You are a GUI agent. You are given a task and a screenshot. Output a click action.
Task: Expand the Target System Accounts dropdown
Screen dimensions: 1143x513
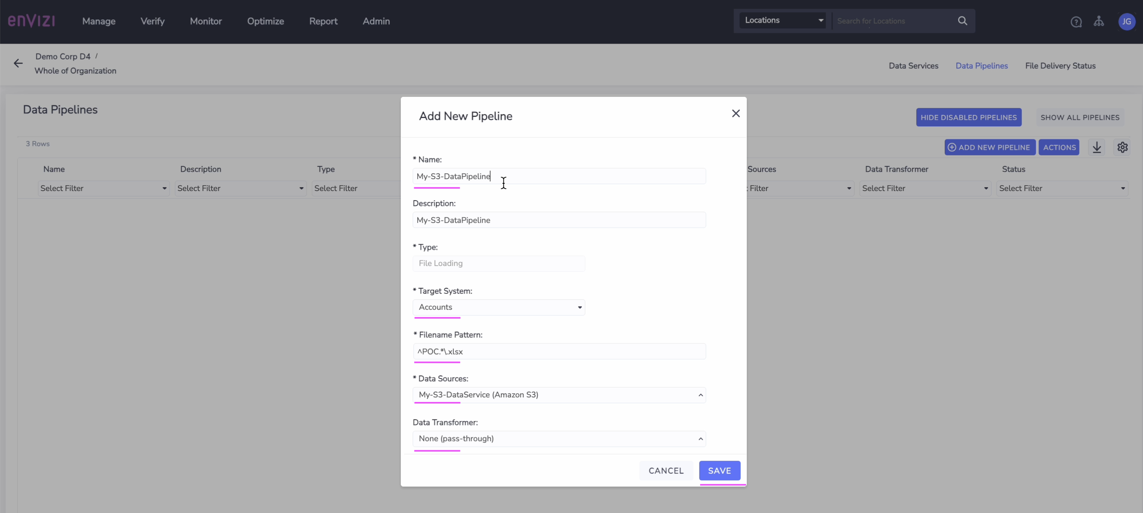click(x=499, y=307)
